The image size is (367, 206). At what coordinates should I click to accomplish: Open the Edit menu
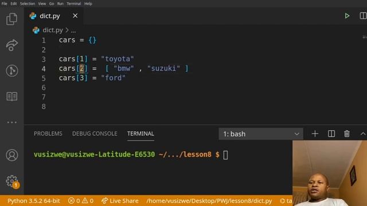pos(14,3)
